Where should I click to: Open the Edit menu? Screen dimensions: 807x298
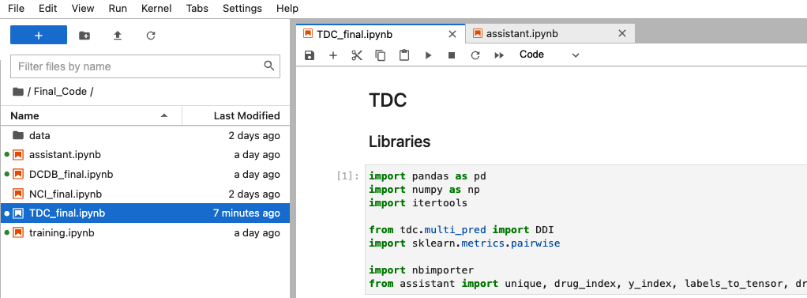(48, 8)
